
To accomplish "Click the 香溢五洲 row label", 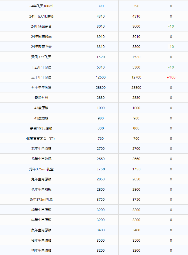I will point(41,98).
